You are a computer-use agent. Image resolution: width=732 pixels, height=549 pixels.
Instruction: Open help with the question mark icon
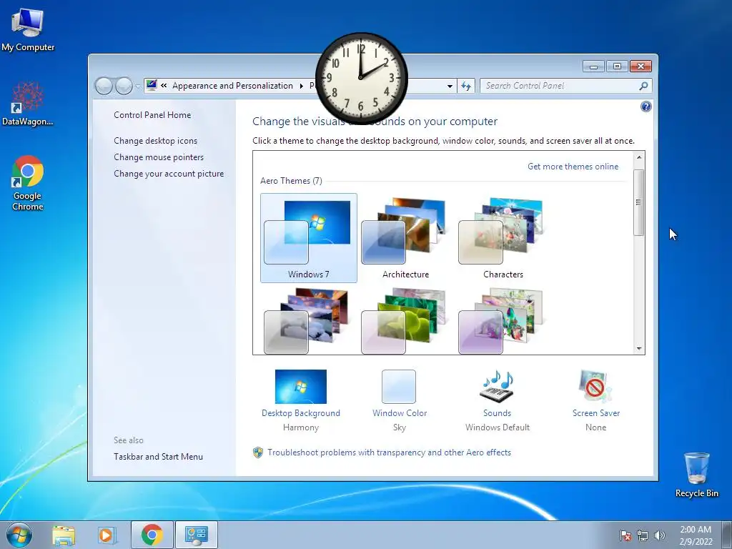[x=646, y=107]
